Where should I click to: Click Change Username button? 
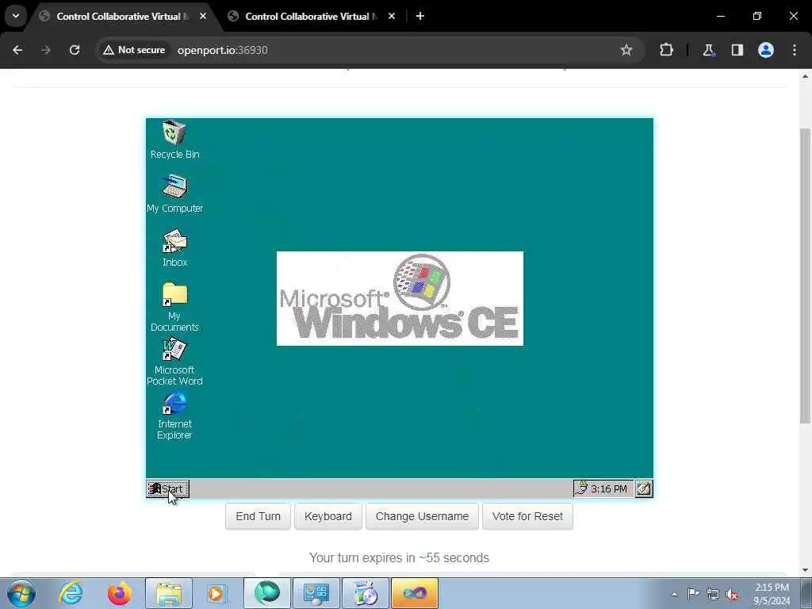tap(422, 516)
